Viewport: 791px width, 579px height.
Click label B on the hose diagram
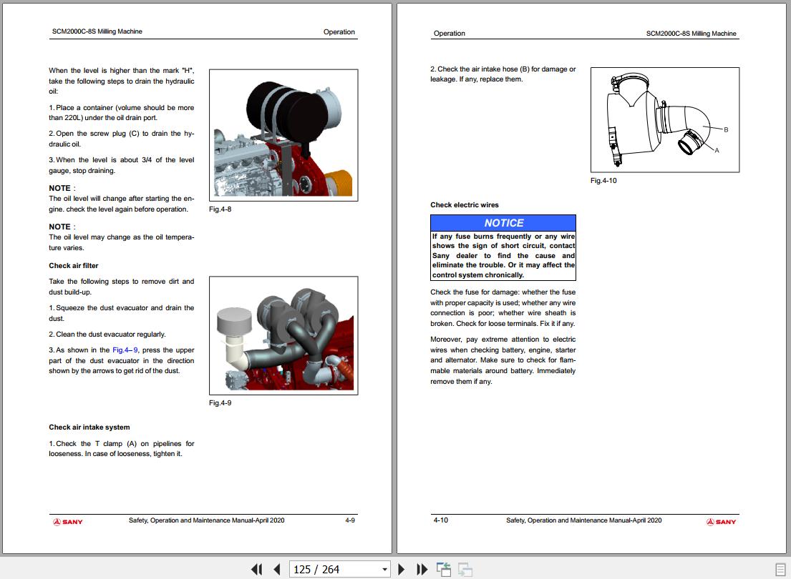click(726, 129)
